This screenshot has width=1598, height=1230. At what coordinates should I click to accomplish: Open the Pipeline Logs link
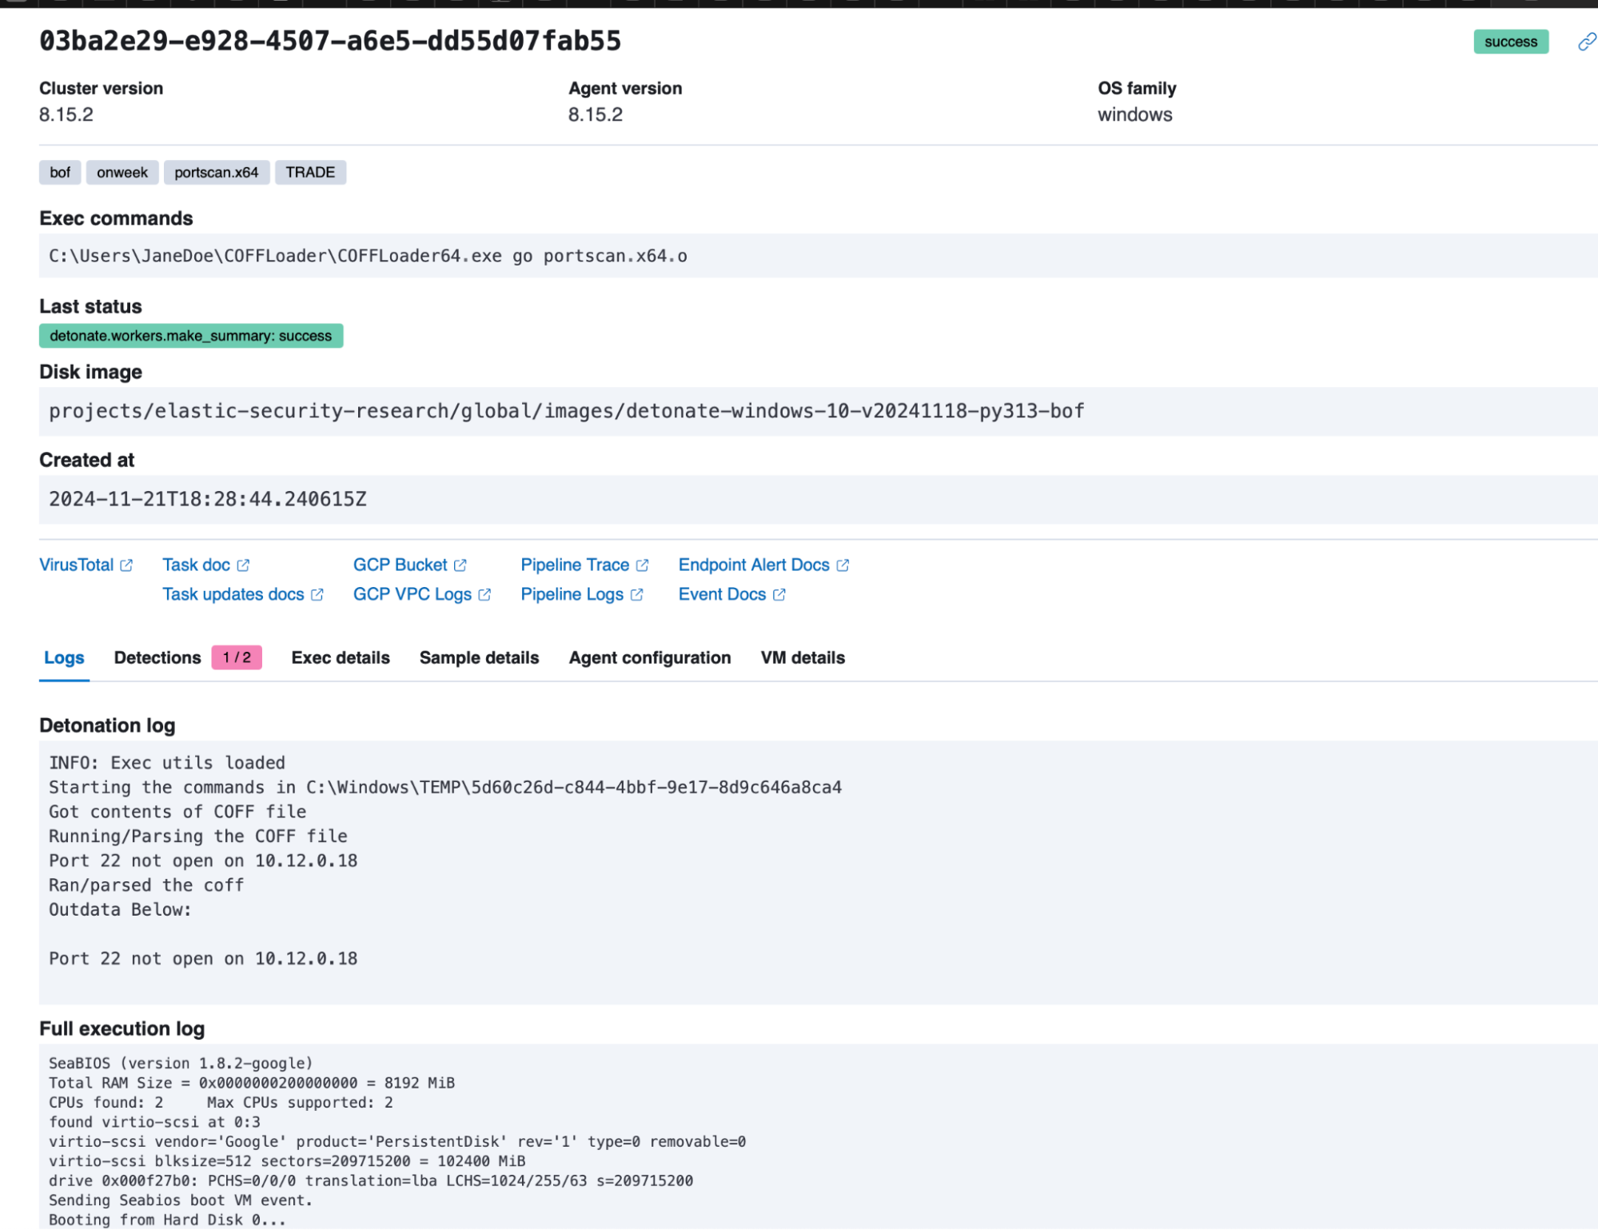(572, 594)
